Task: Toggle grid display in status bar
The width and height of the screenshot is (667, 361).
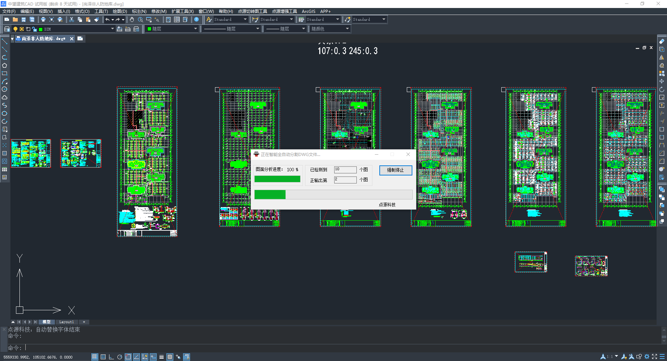Action: point(103,357)
